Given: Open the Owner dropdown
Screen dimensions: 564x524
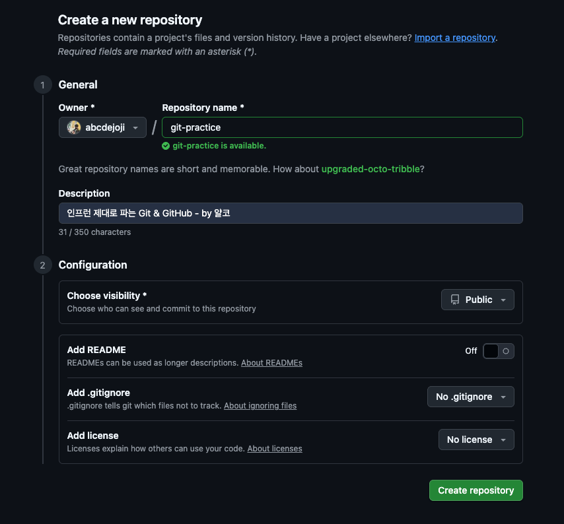Looking at the screenshot, I should point(102,127).
